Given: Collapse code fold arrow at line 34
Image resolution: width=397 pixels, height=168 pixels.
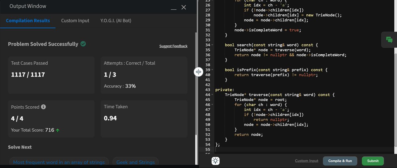Looking at the screenshot, I should tap(213, 45).
